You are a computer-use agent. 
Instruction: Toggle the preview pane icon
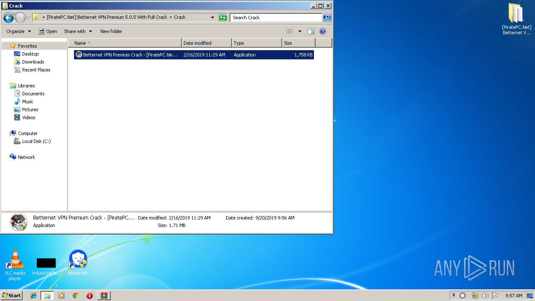(311, 31)
